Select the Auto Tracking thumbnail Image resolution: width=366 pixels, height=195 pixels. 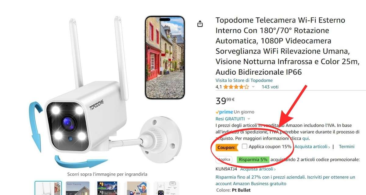click(78, 188)
